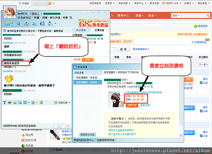This screenshot has height=154, width=212.
Task: Click the 淘寶網首頁 link in top bar
Action: point(95,3)
